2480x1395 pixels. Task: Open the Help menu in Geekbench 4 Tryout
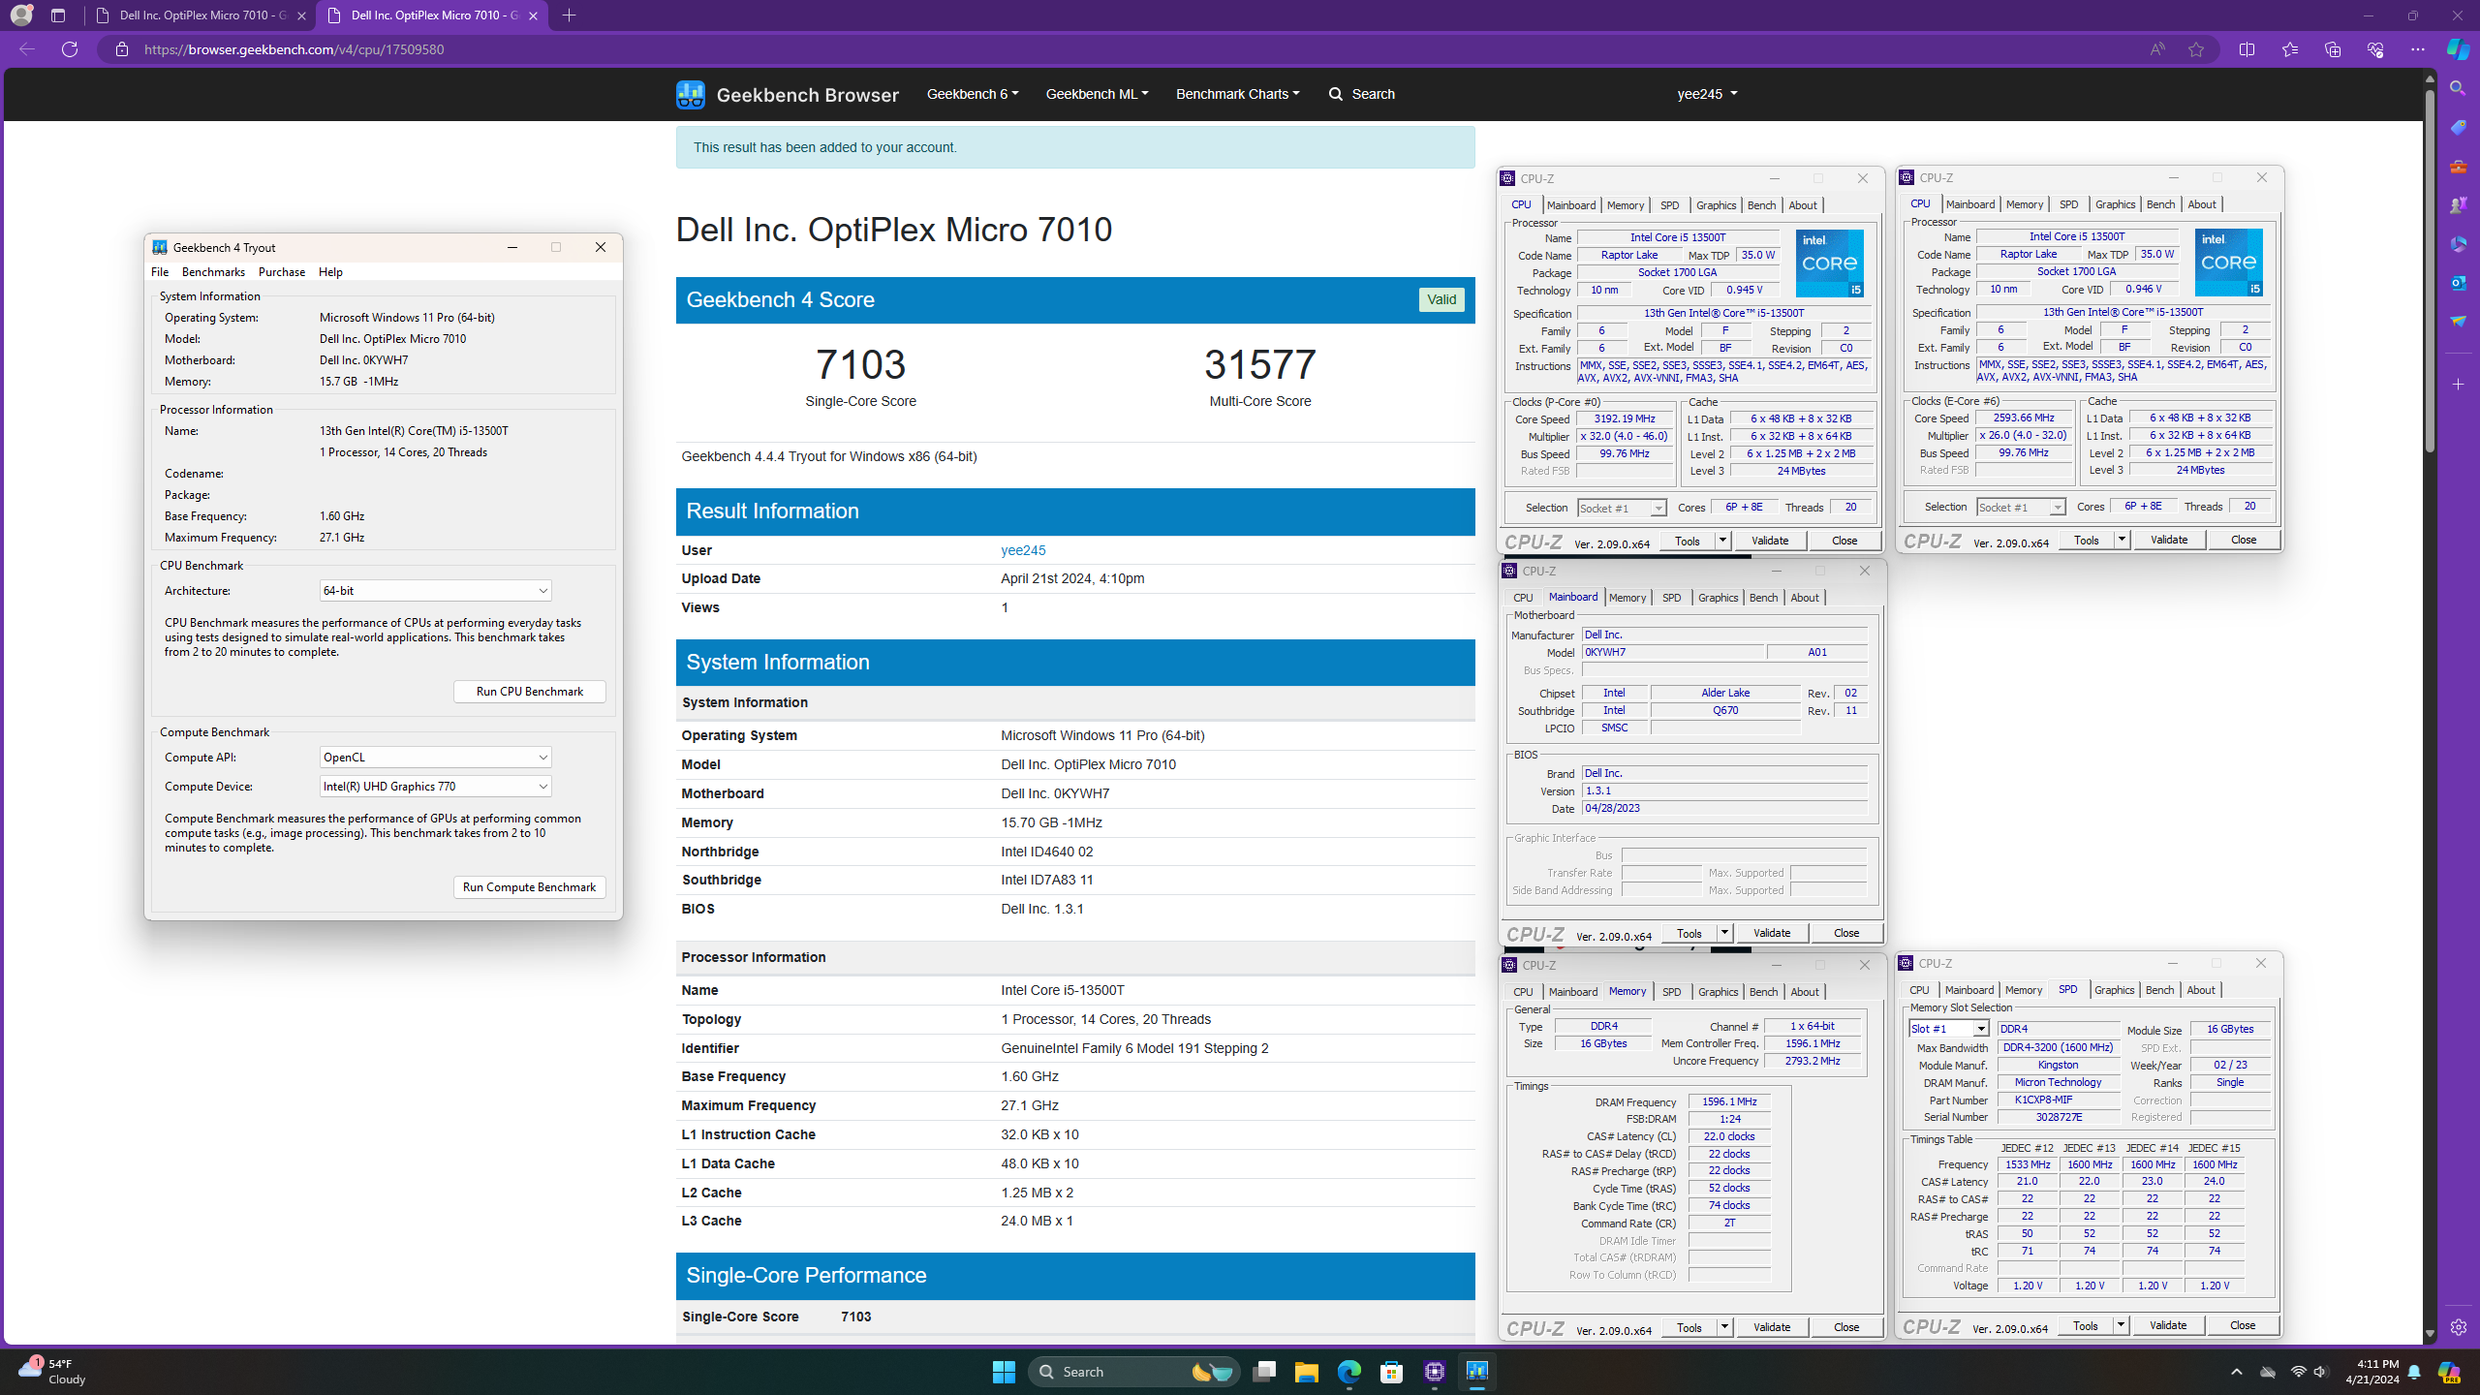[330, 272]
